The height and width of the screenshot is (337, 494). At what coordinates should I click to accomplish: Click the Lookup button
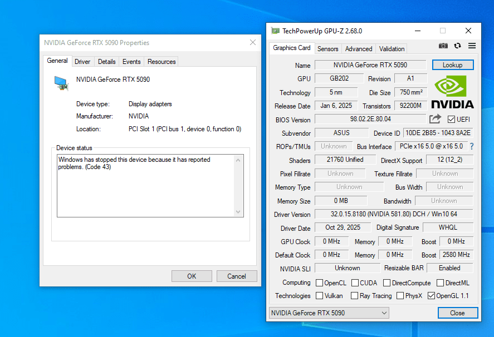[453, 65]
